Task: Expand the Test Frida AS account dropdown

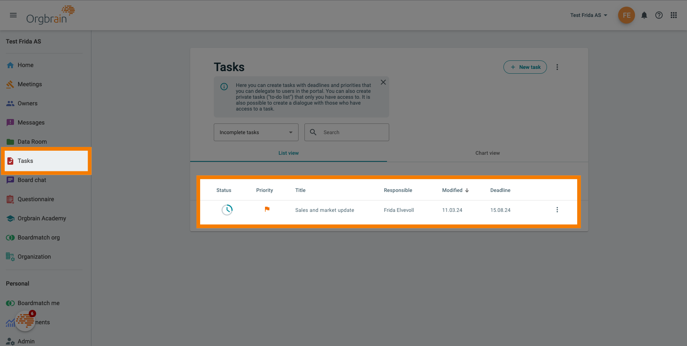Action: 588,15
